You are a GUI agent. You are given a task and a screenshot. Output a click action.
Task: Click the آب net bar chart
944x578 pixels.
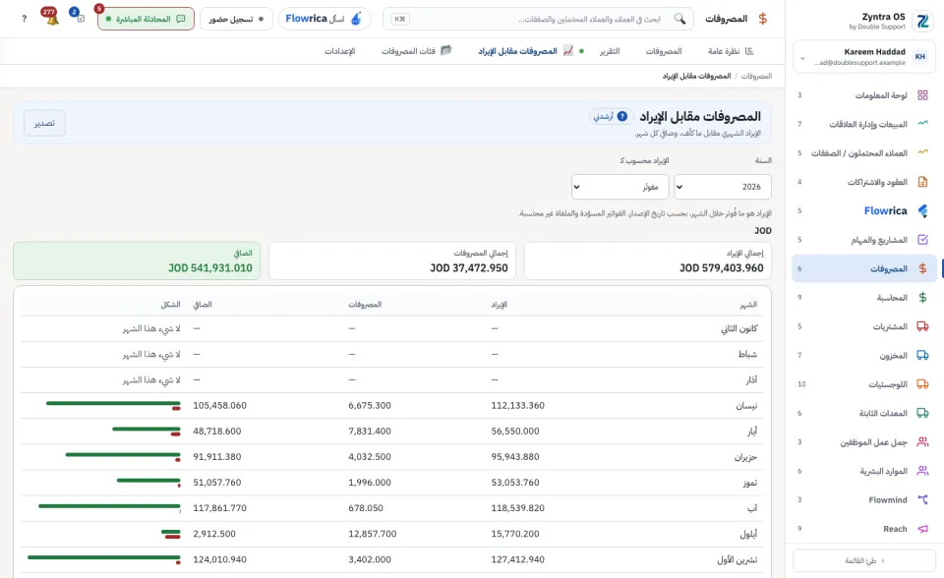(109, 508)
